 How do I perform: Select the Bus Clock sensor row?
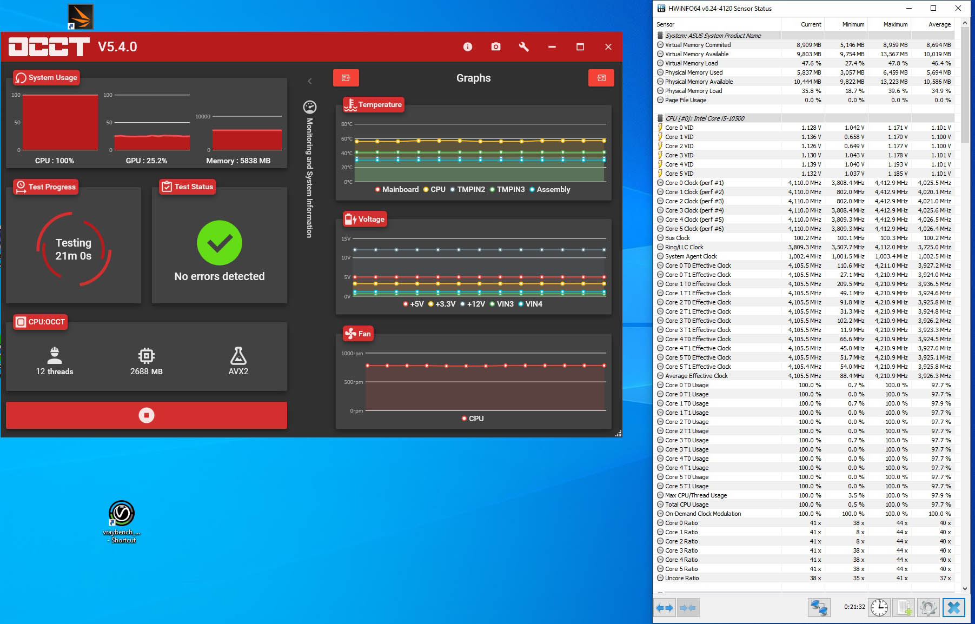[805, 238]
